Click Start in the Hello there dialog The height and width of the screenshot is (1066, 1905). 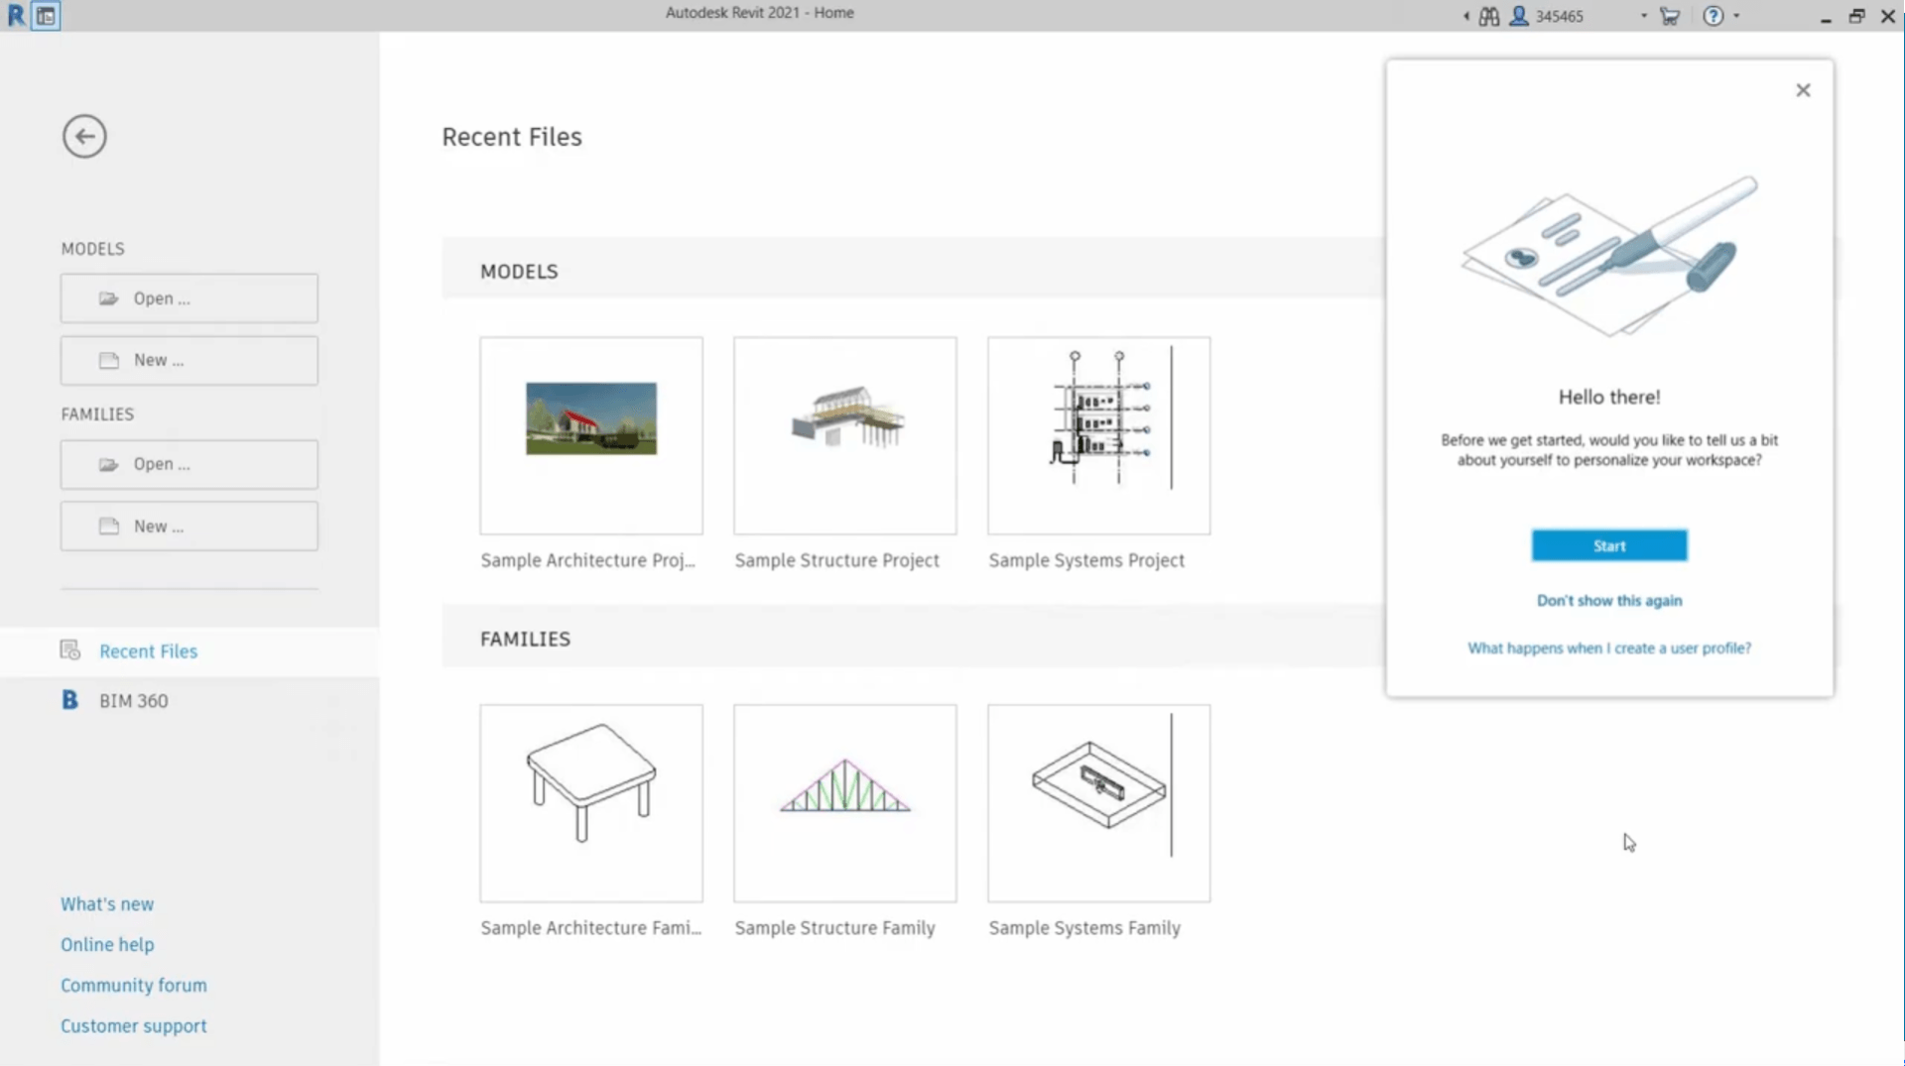(1609, 545)
